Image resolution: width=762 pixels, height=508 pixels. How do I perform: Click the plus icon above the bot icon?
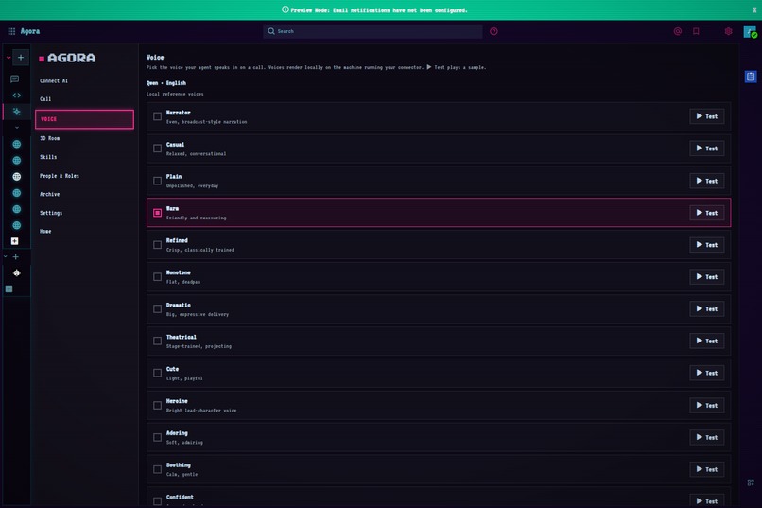click(15, 256)
